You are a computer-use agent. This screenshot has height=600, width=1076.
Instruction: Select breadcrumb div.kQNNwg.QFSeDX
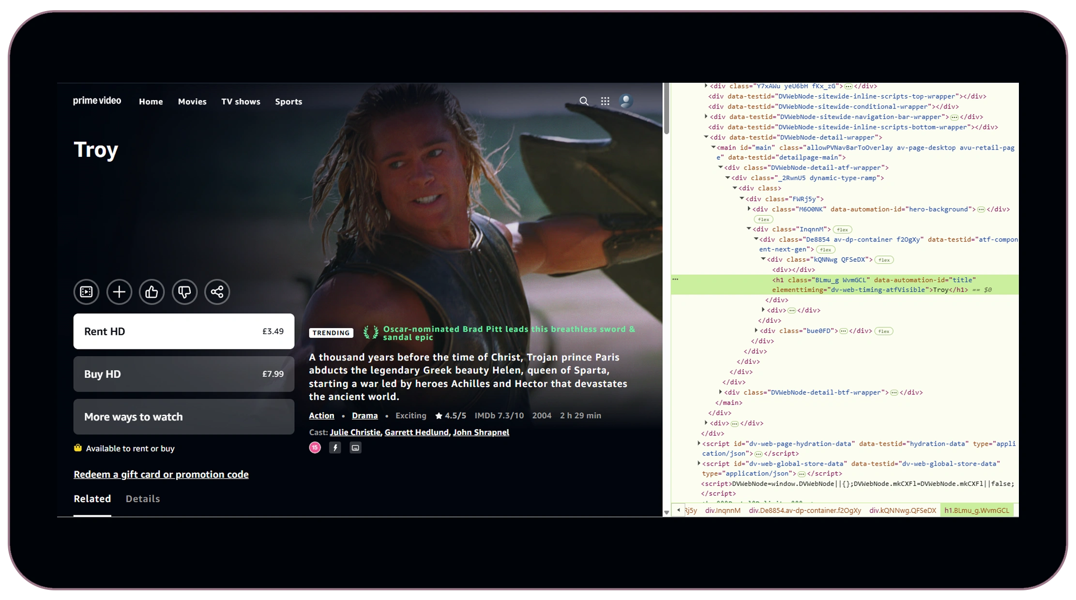(903, 510)
